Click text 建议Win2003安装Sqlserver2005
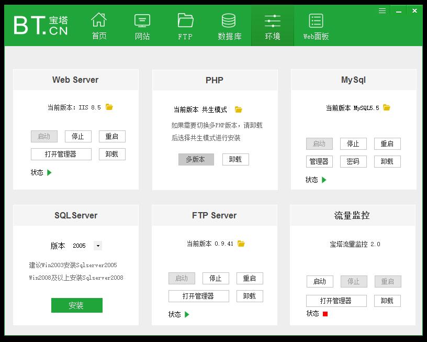Image resolution: width=427 pixels, height=342 pixels. 73,265
